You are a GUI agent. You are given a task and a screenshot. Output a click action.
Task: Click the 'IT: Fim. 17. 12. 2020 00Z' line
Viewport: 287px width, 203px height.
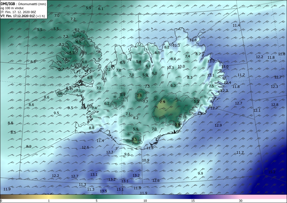[18, 12]
